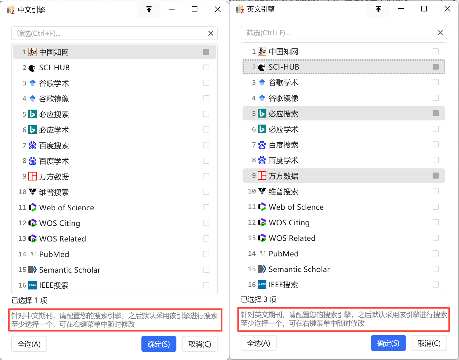This screenshot has width=459, height=360.
Task: Confirm with 确定(S) in the 中文引擎 window
Action: click(159, 344)
